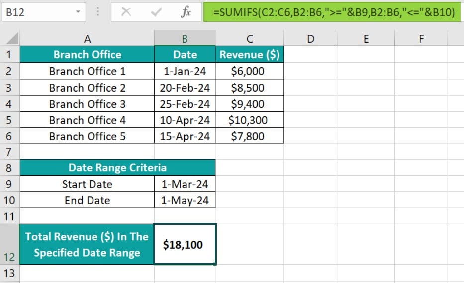Viewport: 464px width, 283px height.
Task: Select revenue cell "$7,800"
Action: (250, 136)
